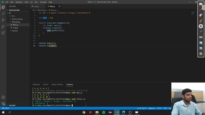This screenshot has height=115, width=205.
Task: Open the Run menu
Action: pos(36,2)
